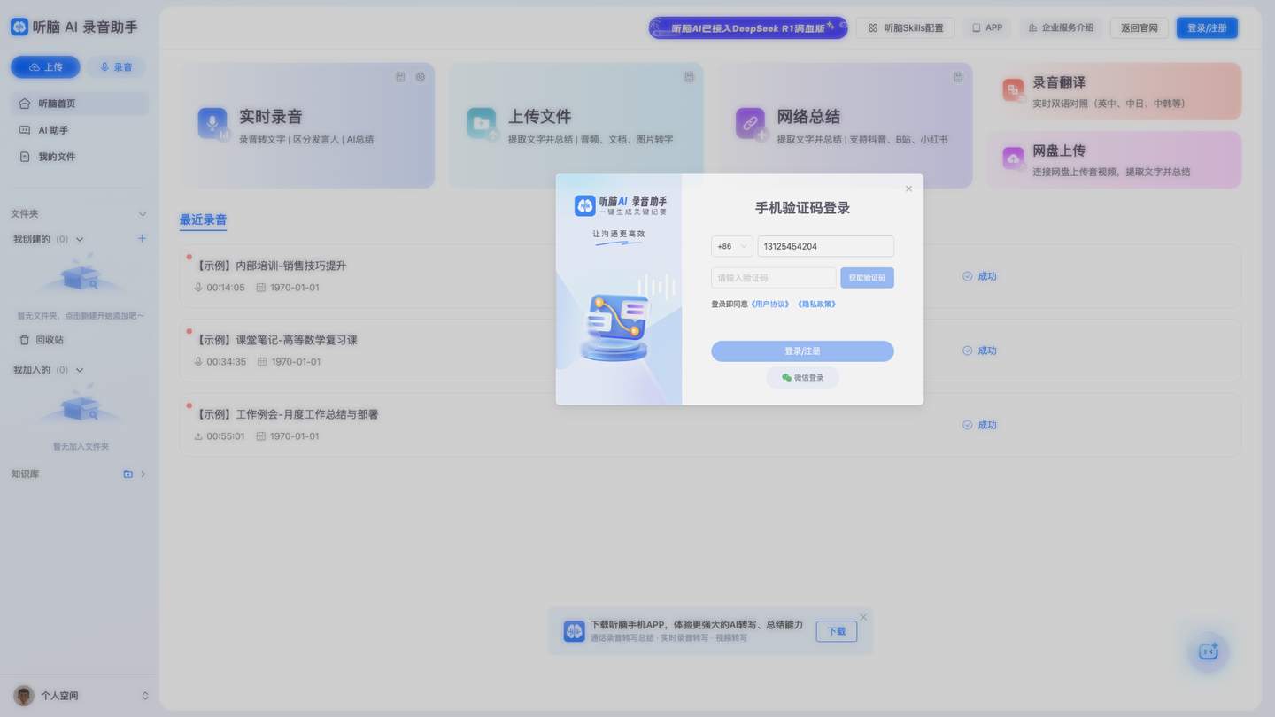The height and width of the screenshot is (717, 1275).
Task: Click the 知识库 add folder icon
Action: point(127,474)
